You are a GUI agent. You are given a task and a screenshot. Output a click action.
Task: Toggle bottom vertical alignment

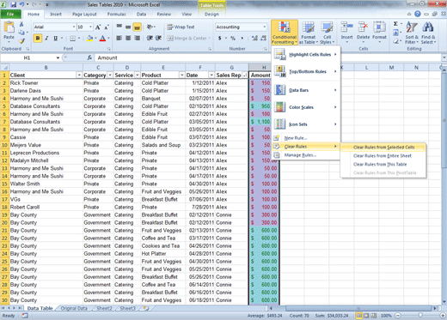point(137,27)
